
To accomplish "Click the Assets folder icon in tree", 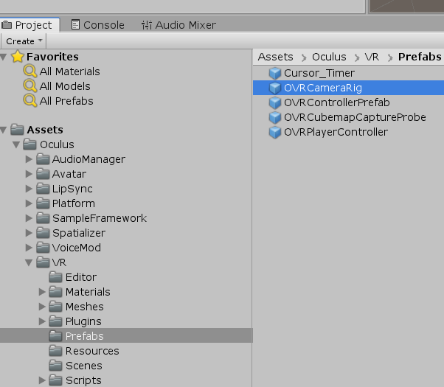I will (17, 130).
